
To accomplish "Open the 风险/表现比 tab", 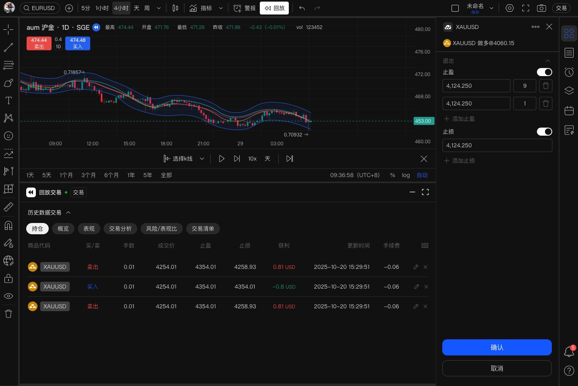I will [162, 229].
